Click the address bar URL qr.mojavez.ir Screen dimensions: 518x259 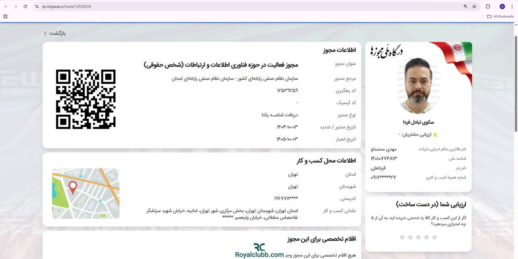[66, 6]
